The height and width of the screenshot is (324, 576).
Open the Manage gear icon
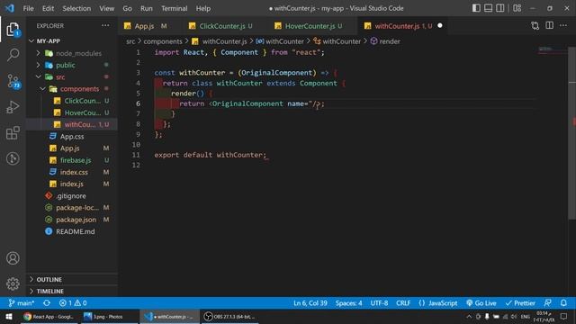pos(13,283)
